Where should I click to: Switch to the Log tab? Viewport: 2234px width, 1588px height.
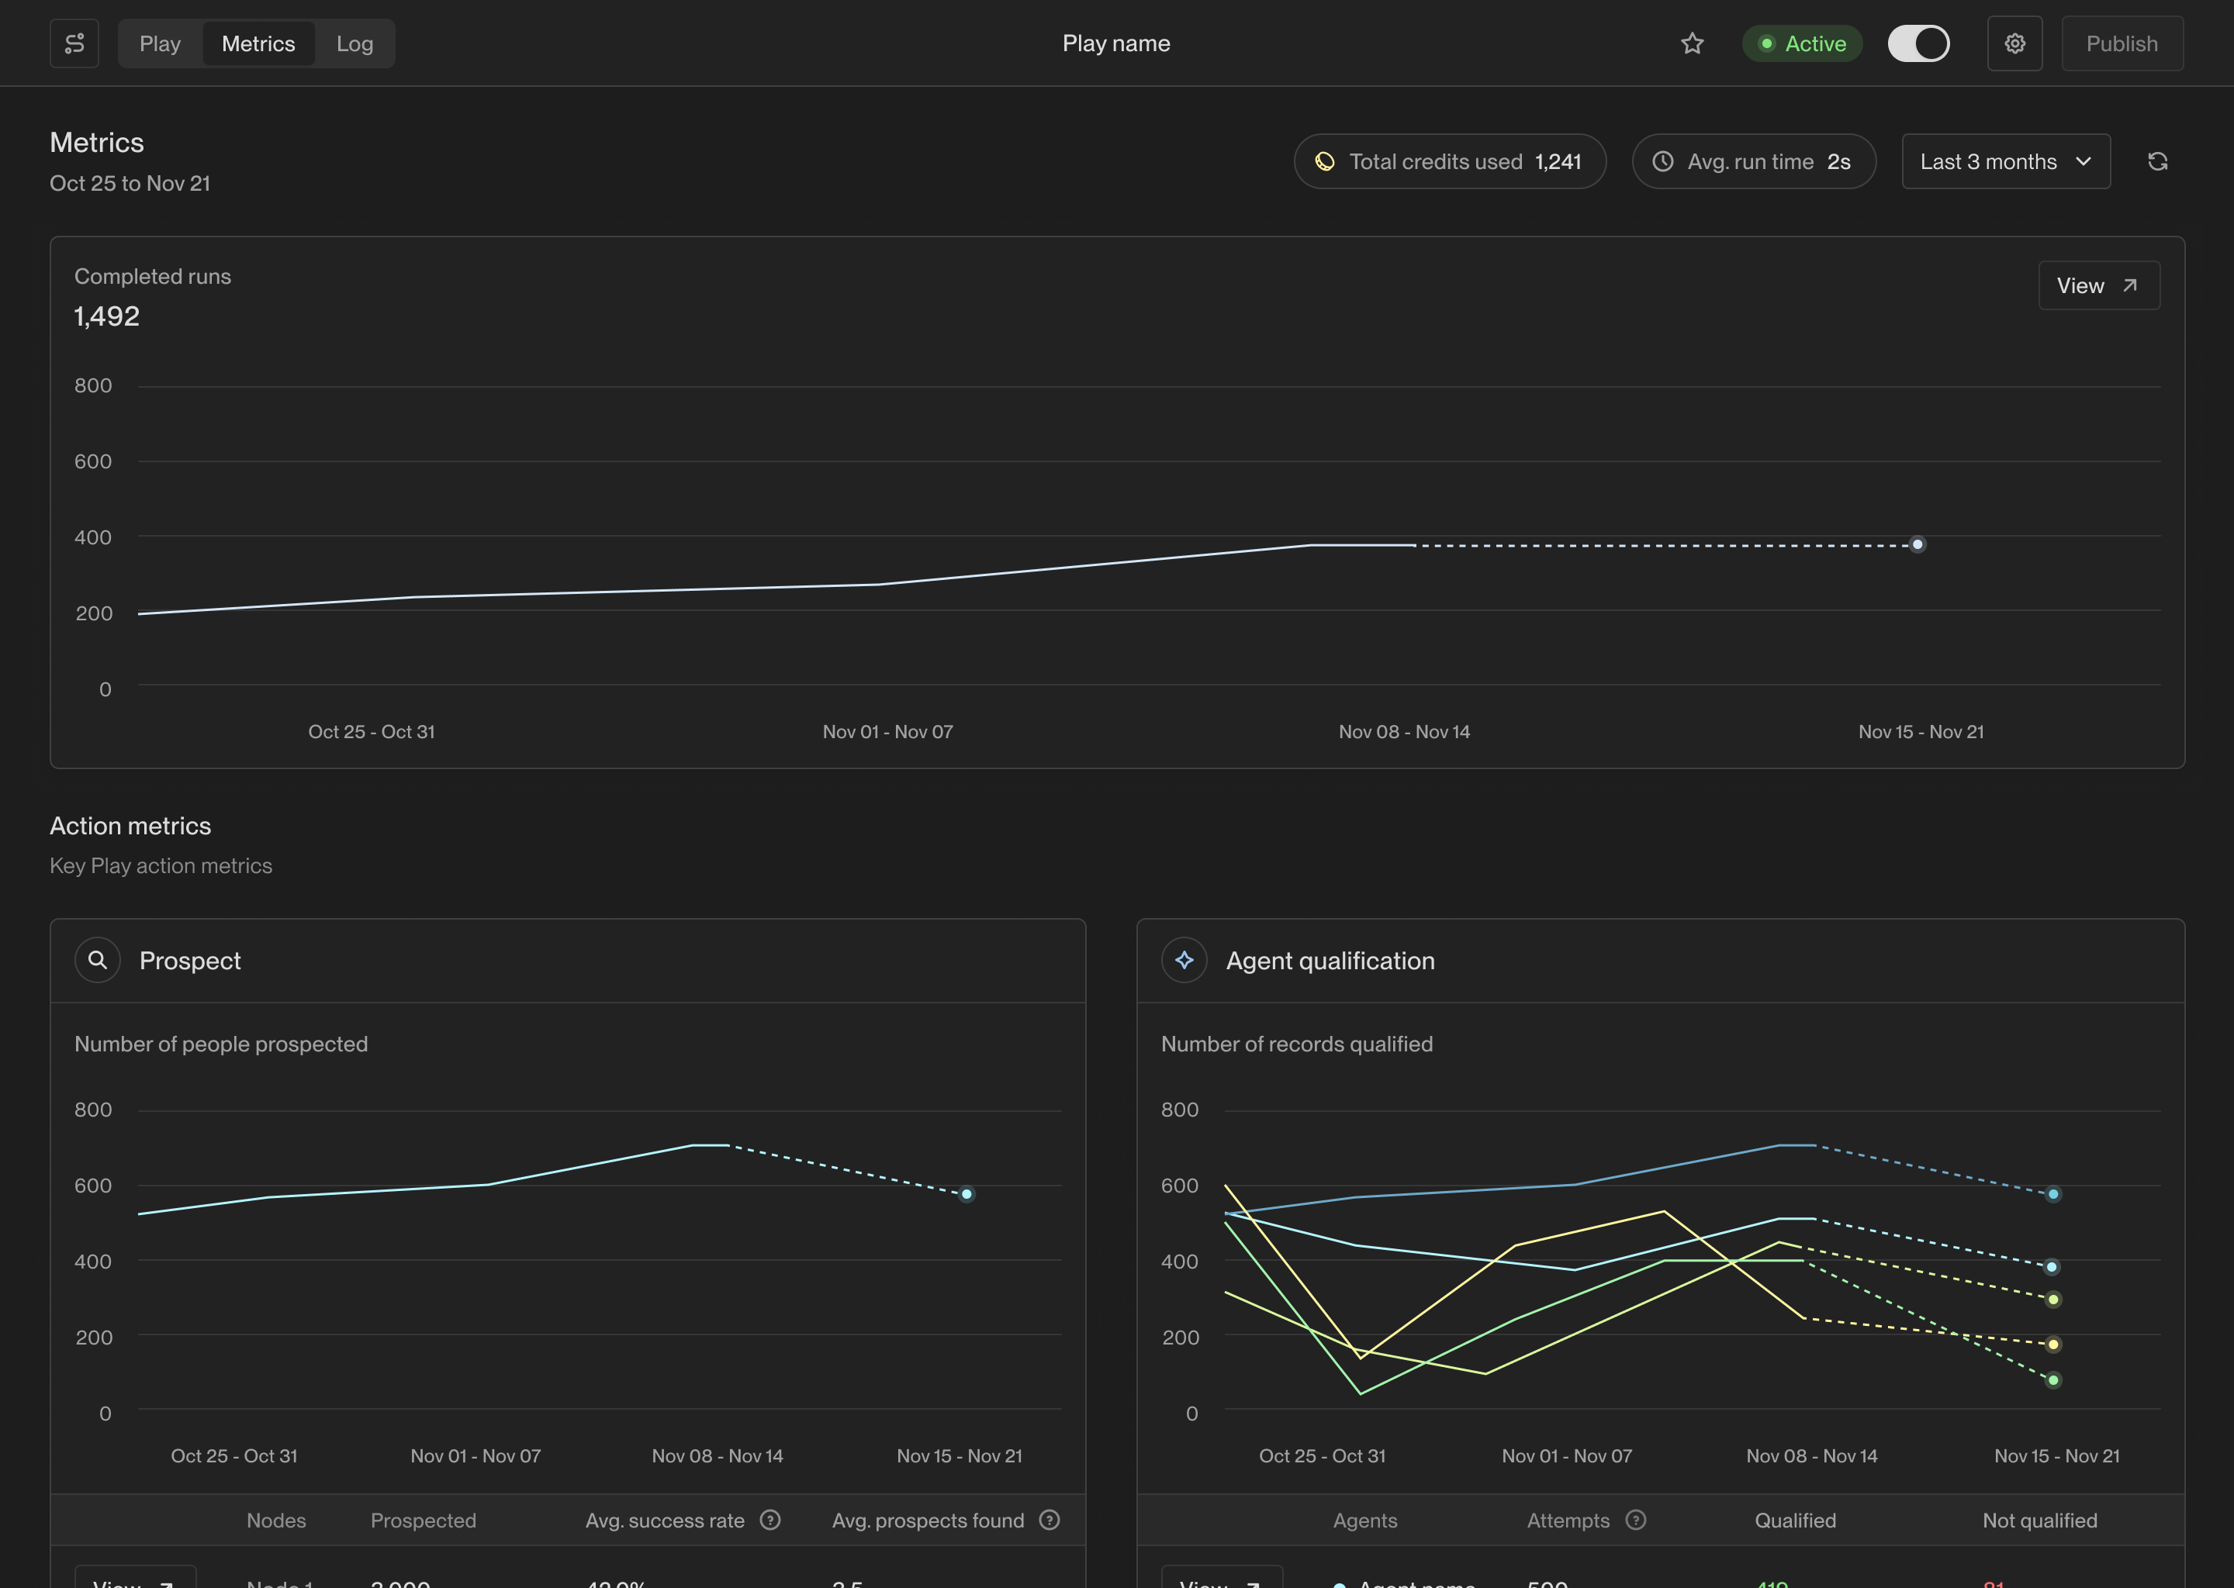[354, 43]
